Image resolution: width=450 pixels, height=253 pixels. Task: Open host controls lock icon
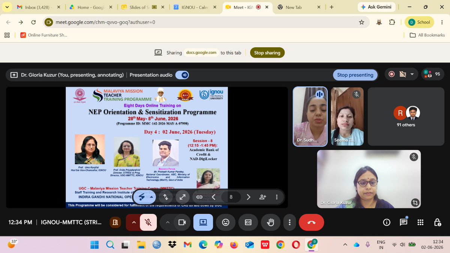437,222
